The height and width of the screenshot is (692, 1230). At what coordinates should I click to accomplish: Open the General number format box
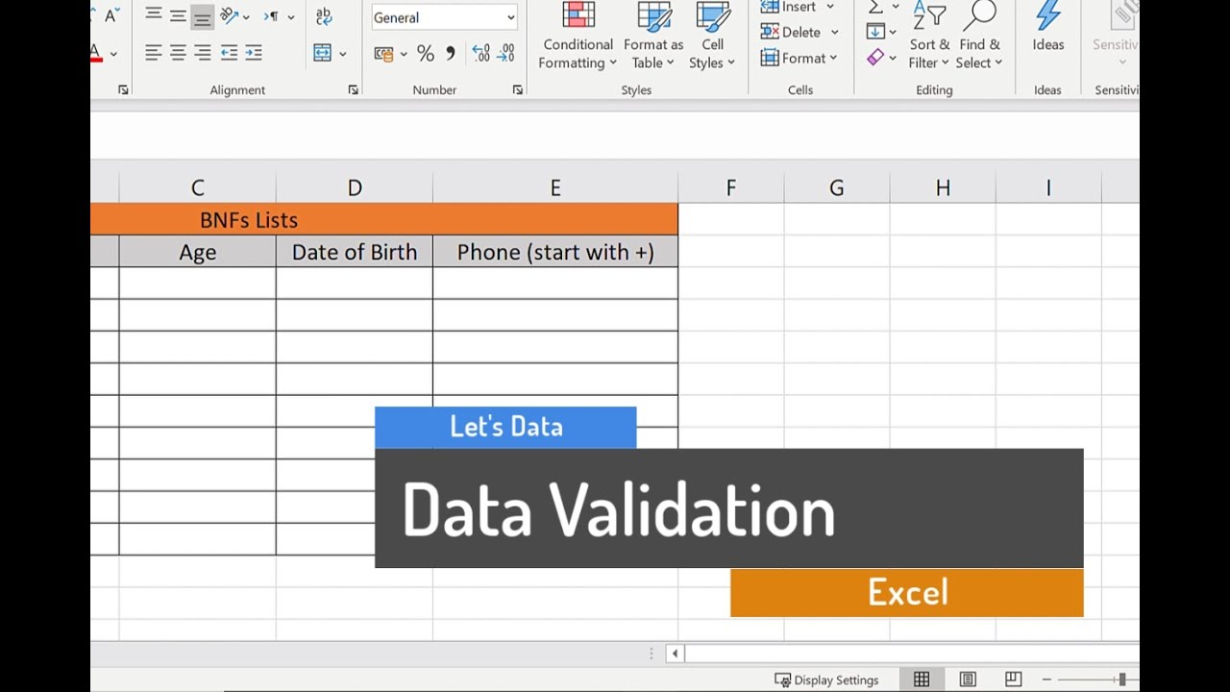445,17
